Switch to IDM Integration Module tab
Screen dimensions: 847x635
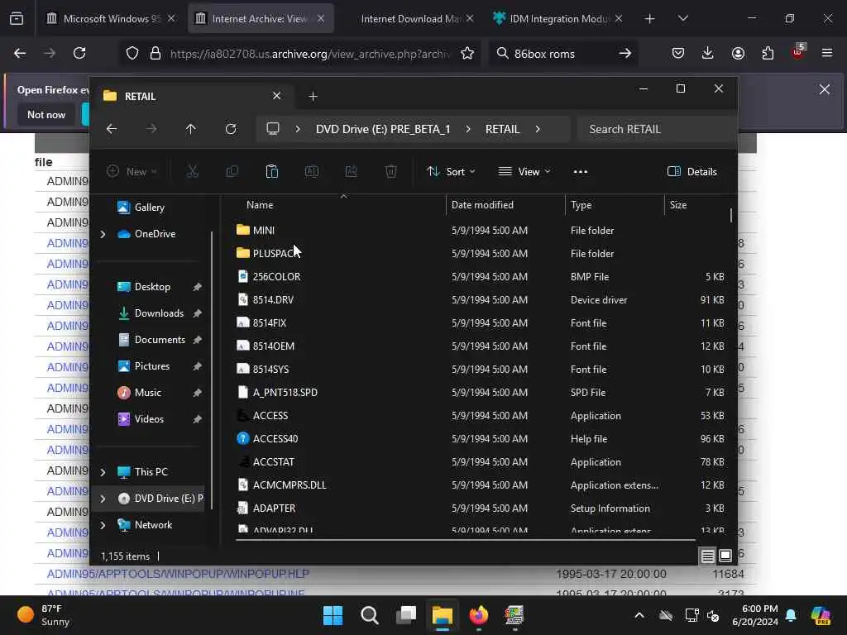557,18
